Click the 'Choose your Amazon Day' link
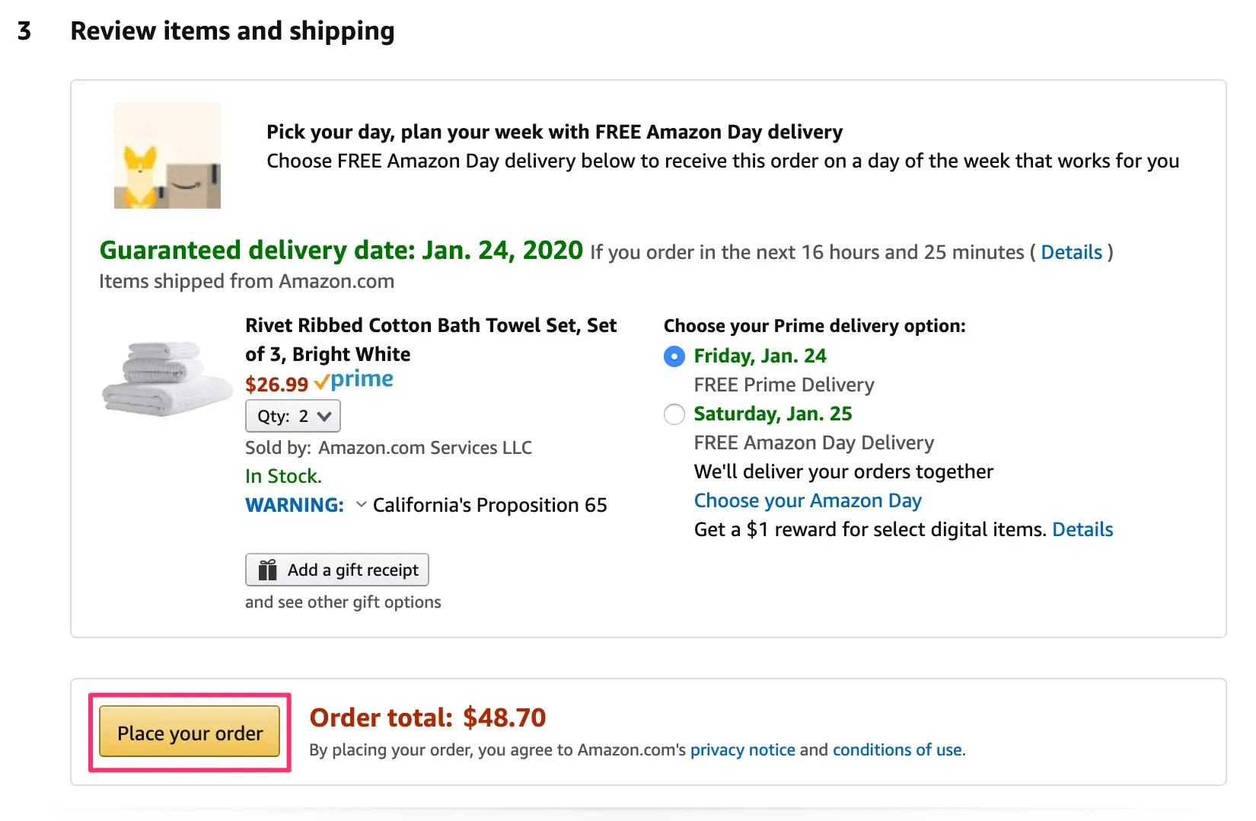1256x821 pixels. [808, 500]
